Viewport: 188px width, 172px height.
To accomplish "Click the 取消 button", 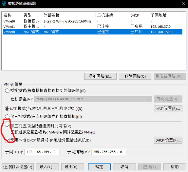I will pyautogui.click(x=125, y=167).
